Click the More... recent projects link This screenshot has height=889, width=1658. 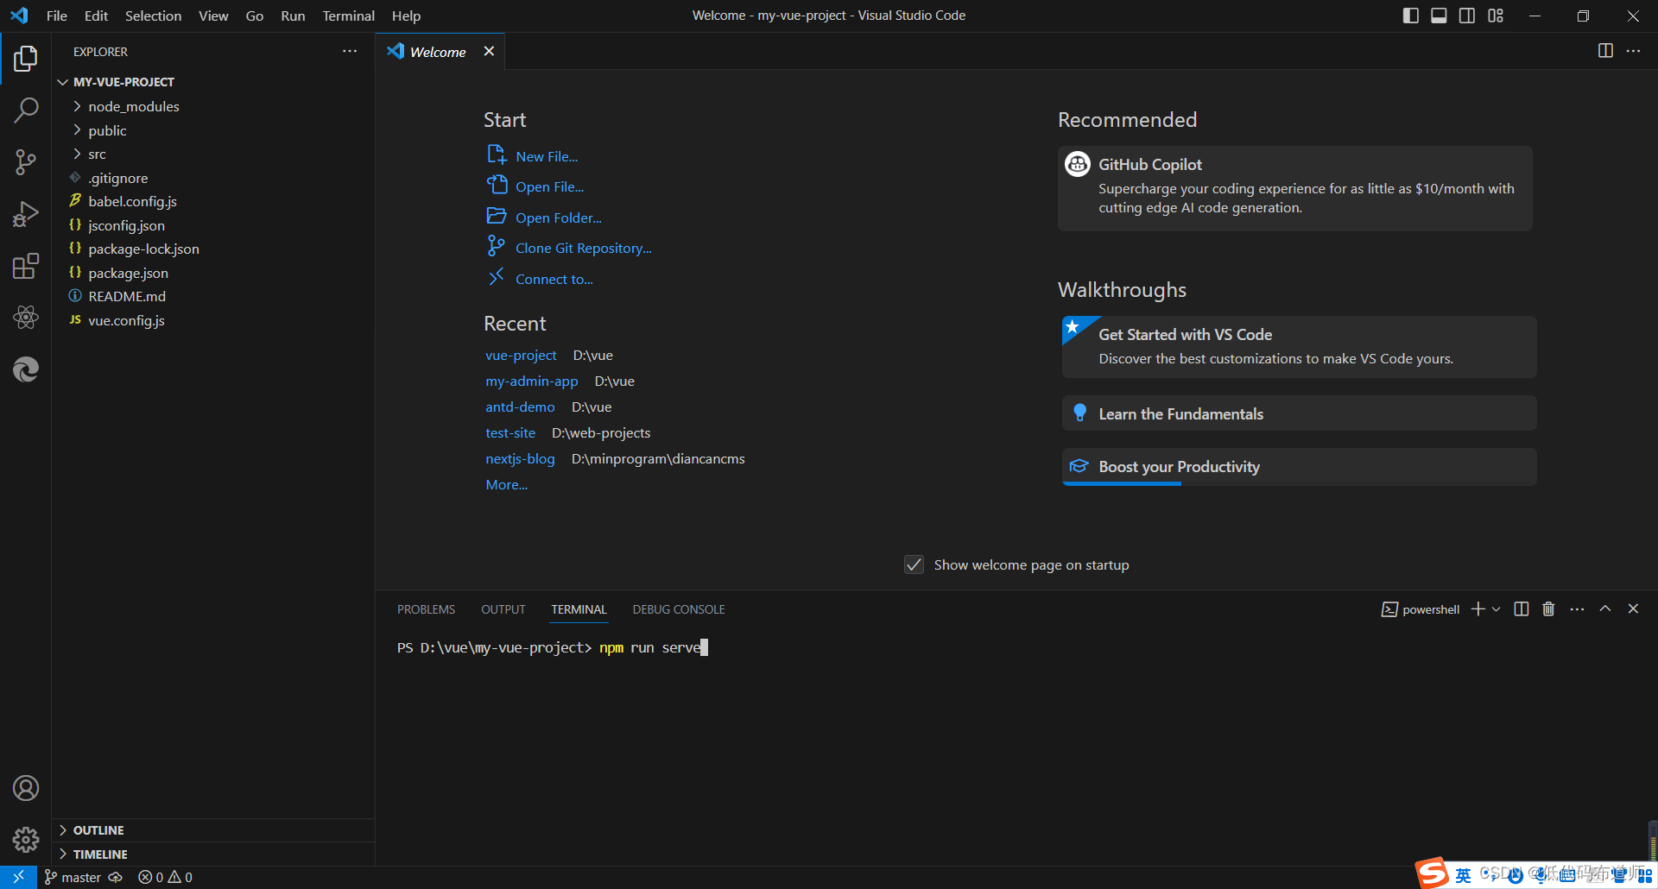(x=506, y=484)
